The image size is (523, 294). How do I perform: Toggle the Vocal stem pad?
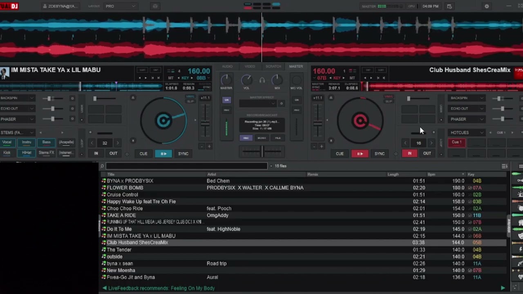[x=7, y=142]
